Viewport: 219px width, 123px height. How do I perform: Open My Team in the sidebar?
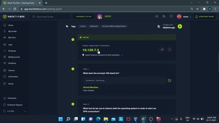12,38
